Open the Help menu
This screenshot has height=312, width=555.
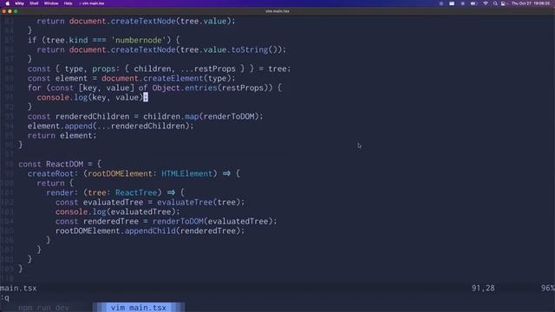68,3
